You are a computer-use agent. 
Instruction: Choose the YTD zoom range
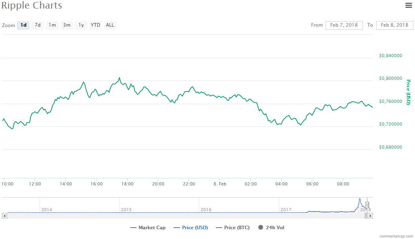pos(96,25)
